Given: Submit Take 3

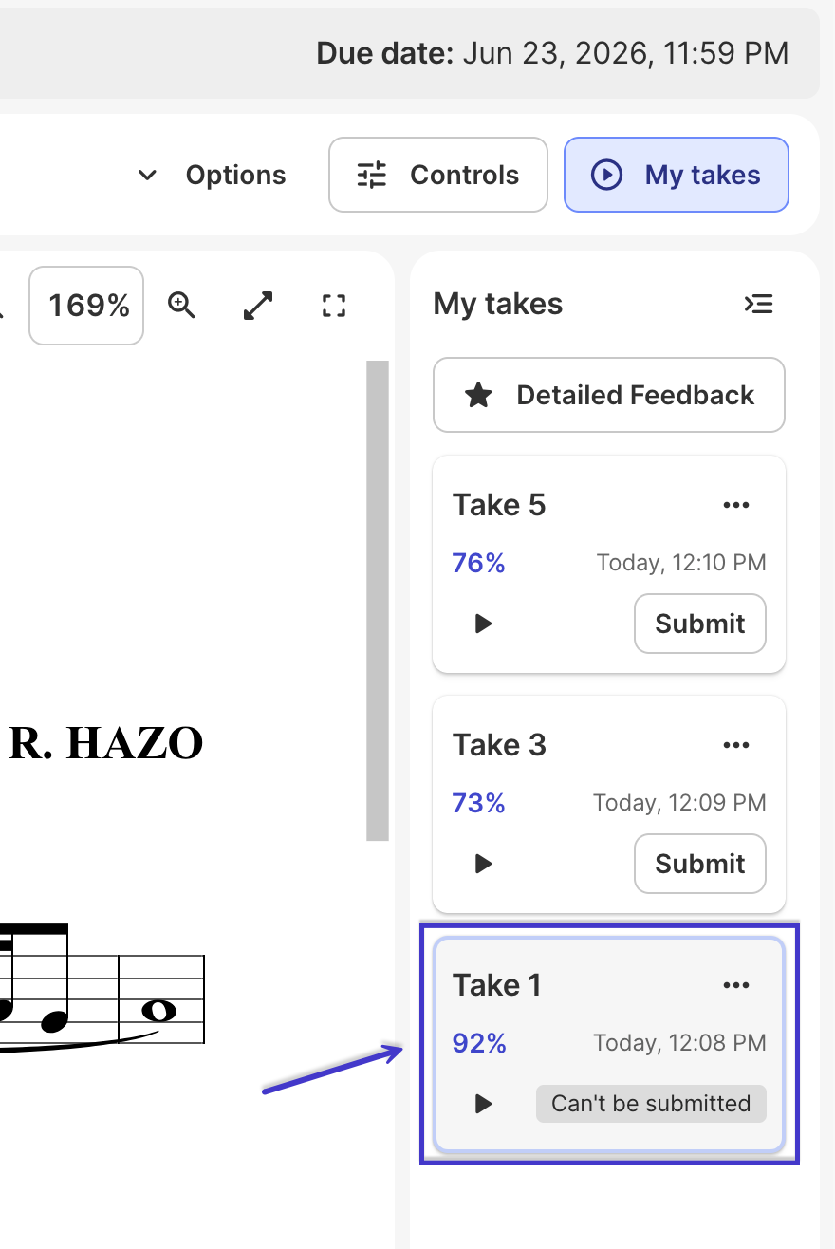Looking at the screenshot, I should coord(700,864).
